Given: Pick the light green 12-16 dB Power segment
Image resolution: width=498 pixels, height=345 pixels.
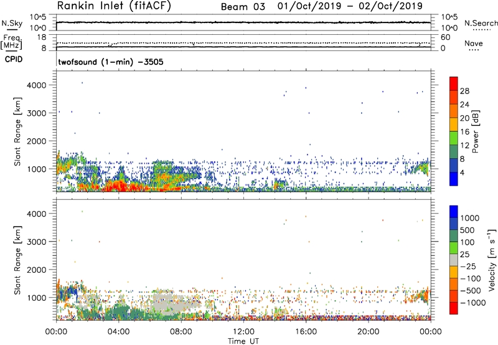Looking at the screenshot, I should (x=454, y=138).
